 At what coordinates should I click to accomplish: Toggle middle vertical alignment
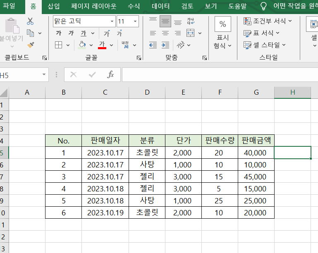pos(165,21)
